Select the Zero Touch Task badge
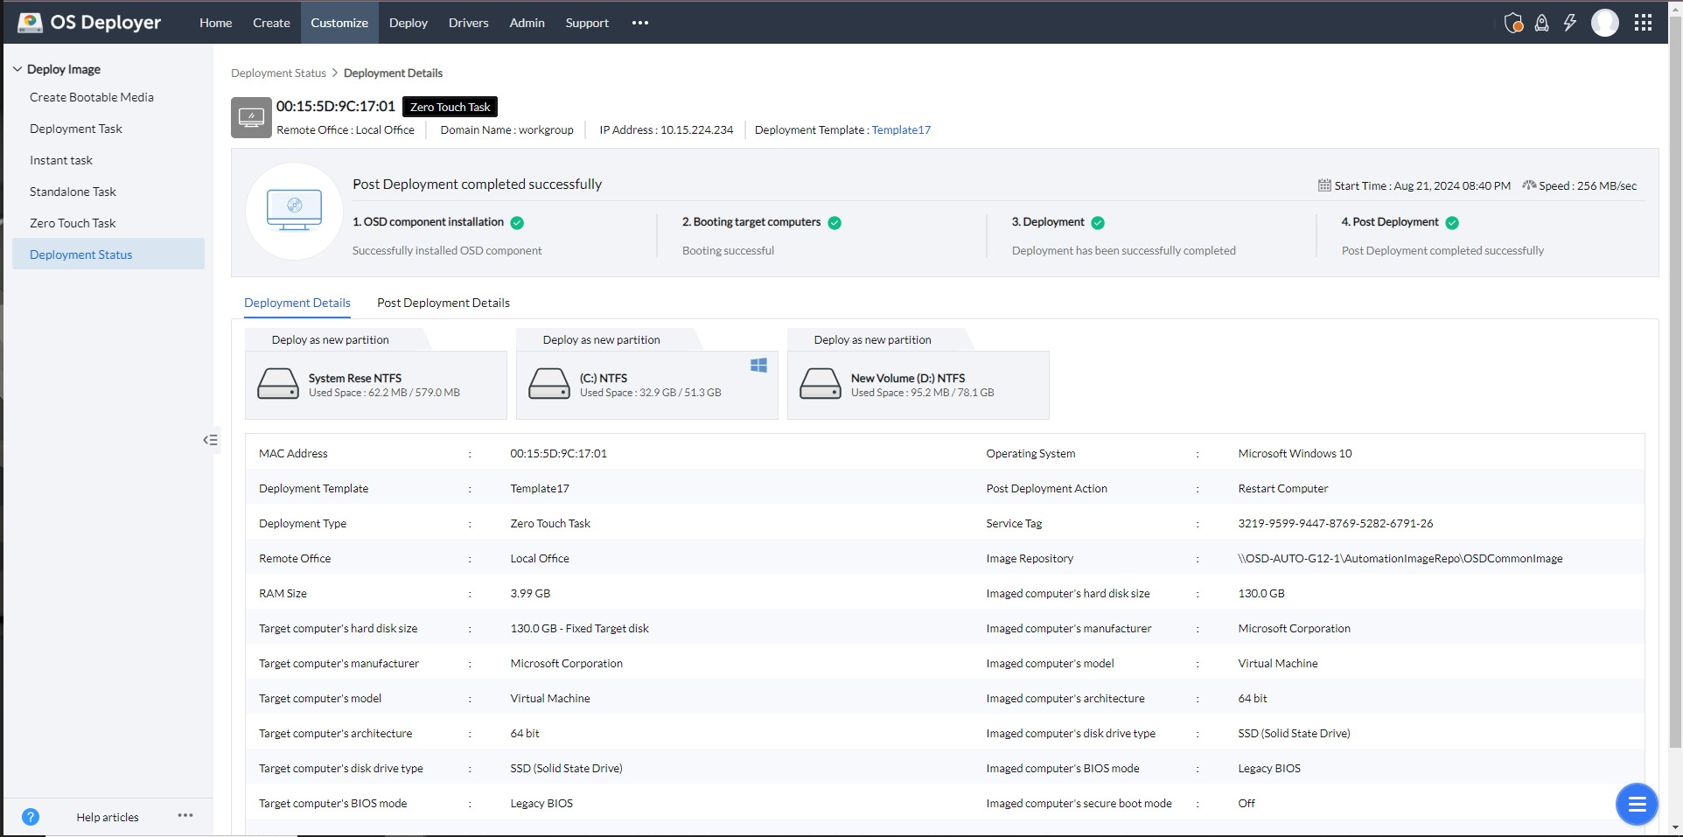Viewport: 1683px width, 837px height. [x=449, y=107]
